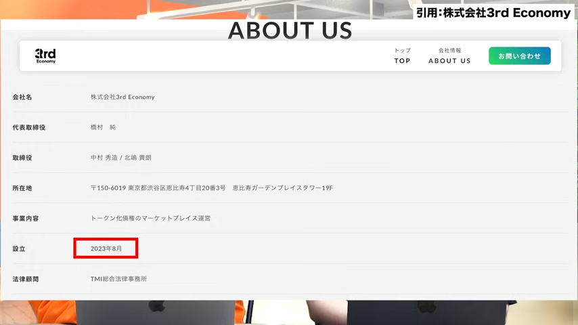Select directors text 中村 秀造 / 北嶋 貴朗
Image resolution: width=578 pixels, height=325 pixels.
[121, 158]
